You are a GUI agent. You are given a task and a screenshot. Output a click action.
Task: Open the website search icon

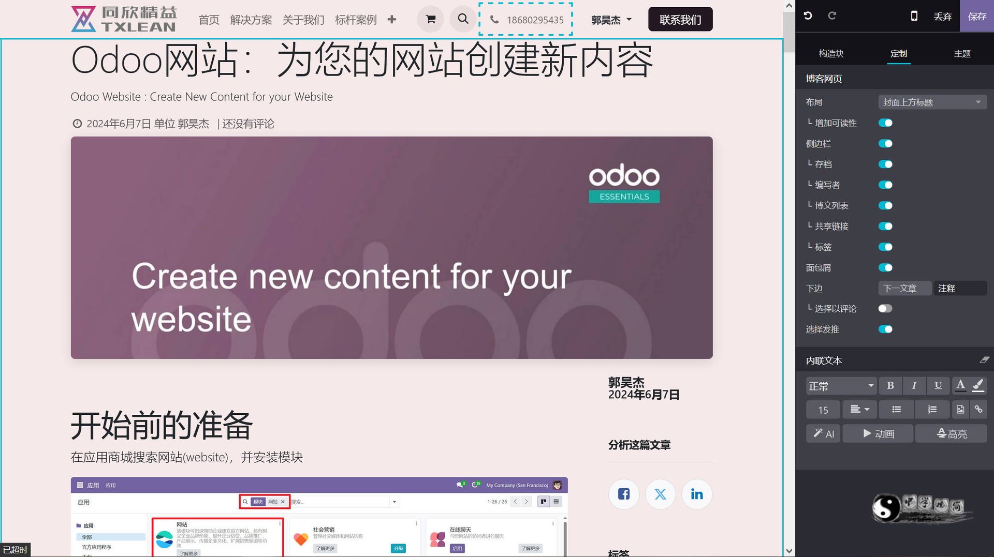(x=463, y=19)
